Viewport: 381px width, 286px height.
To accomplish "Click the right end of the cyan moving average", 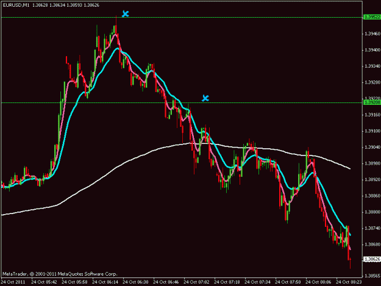I will click(350, 234).
